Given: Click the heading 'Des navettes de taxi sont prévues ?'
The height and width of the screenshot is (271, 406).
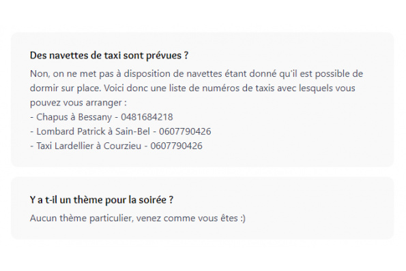Looking at the screenshot, I should click(109, 55).
